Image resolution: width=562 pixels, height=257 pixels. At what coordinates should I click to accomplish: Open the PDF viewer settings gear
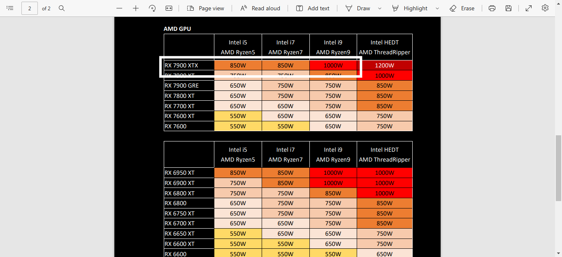coord(545,8)
